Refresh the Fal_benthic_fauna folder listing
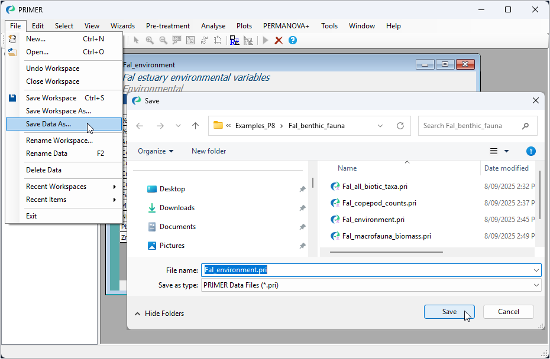Viewport: 550px width, 359px height. [x=400, y=126]
